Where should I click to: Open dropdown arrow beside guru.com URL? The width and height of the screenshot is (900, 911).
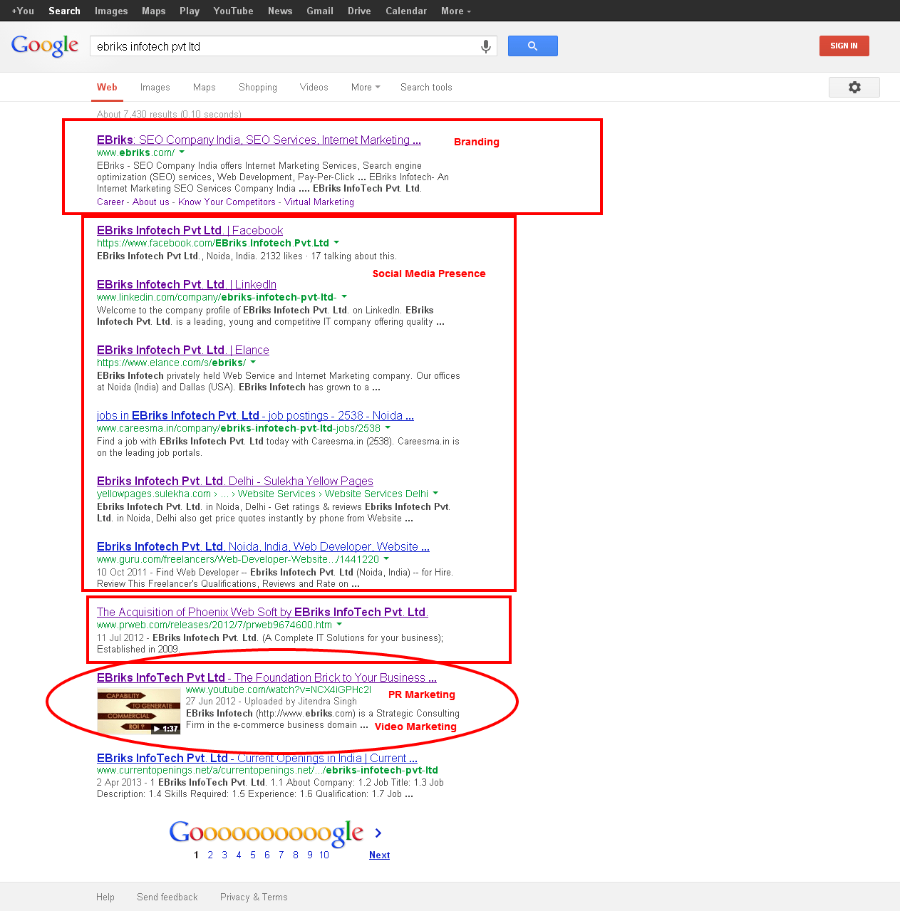coord(386,558)
